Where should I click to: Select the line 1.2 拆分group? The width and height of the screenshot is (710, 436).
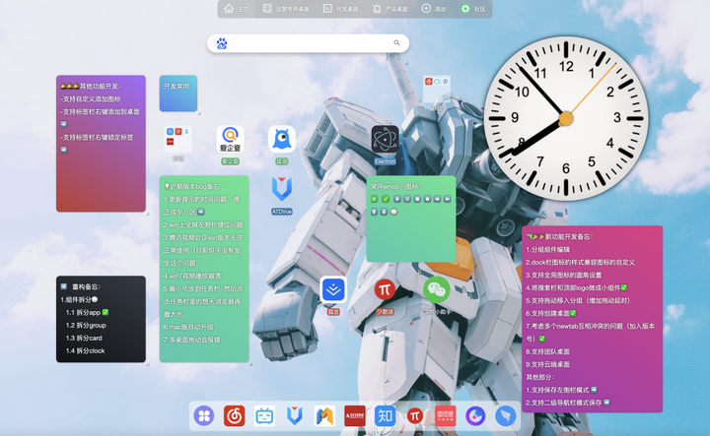[86, 326]
